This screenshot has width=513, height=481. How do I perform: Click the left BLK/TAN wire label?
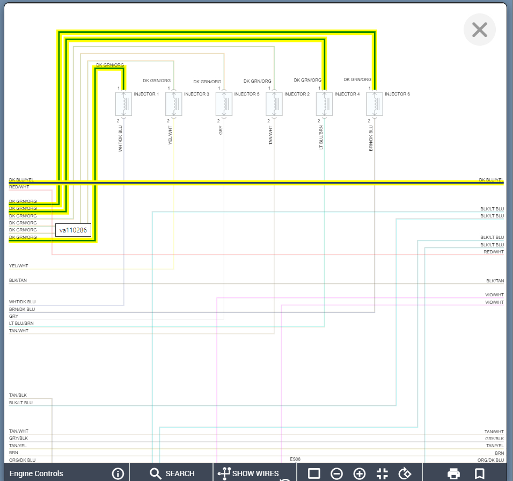pos(18,280)
